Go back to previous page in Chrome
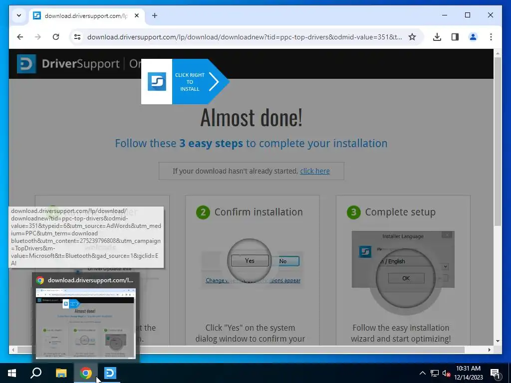 pyautogui.click(x=20, y=37)
